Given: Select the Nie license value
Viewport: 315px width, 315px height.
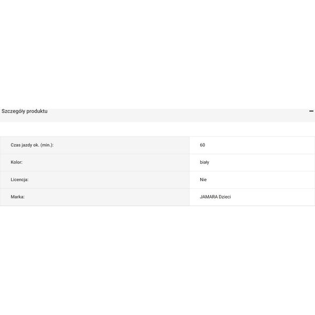Looking at the screenshot, I should coord(203,179).
